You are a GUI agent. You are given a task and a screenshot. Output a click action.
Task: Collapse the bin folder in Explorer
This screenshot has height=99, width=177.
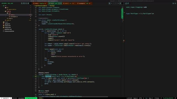[7, 7]
